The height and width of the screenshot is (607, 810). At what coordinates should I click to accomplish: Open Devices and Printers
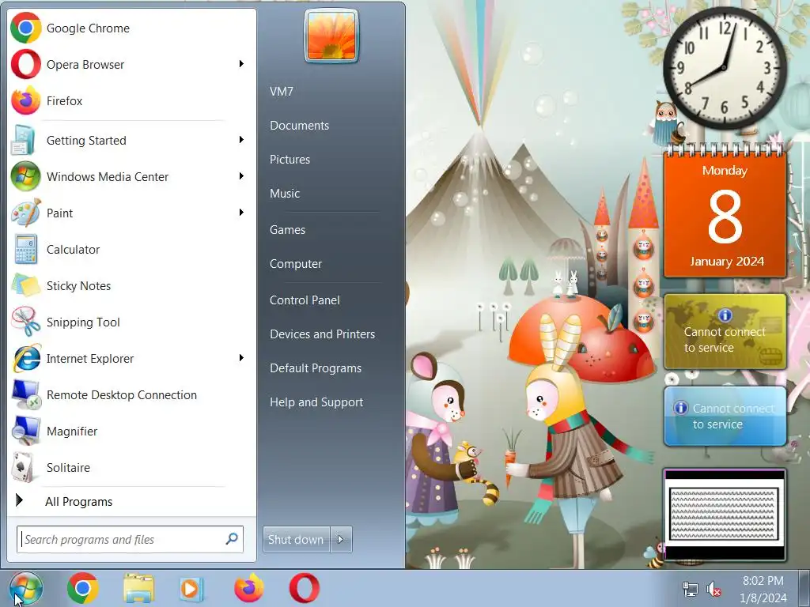pyautogui.click(x=323, y=334)
